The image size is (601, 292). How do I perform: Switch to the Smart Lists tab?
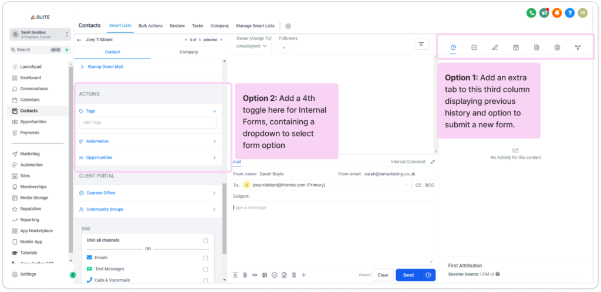(x=120, y=26)
